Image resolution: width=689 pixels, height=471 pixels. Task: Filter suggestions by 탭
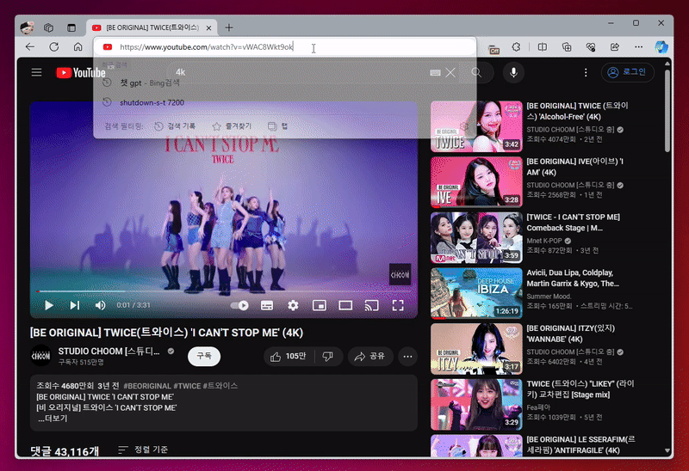pos(277,126)
